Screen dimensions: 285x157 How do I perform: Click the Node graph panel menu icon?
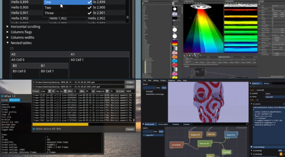(144, 124)
